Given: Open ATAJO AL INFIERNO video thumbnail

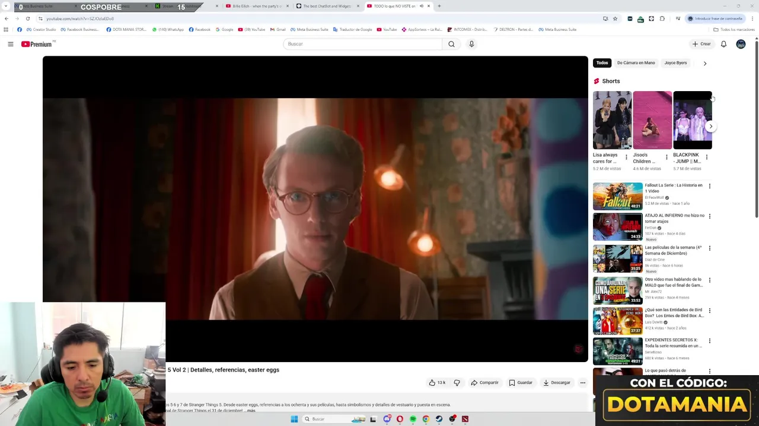Looking at the screenshot, I should [x=617, y=227].
